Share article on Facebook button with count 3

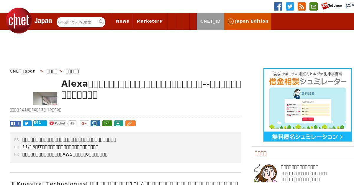pos(15,124)
